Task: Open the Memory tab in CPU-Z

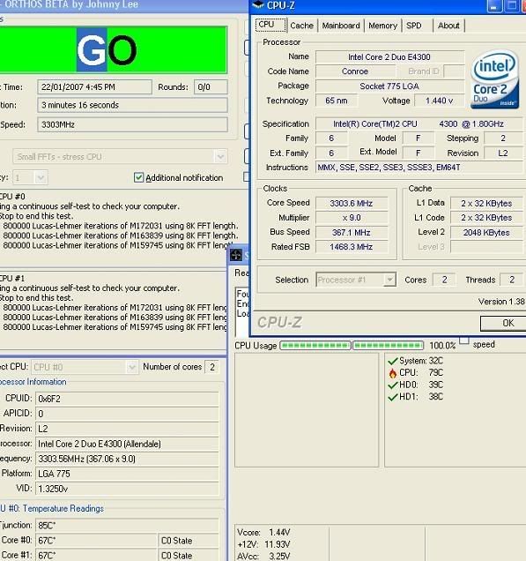Action: tap(382, 26)
